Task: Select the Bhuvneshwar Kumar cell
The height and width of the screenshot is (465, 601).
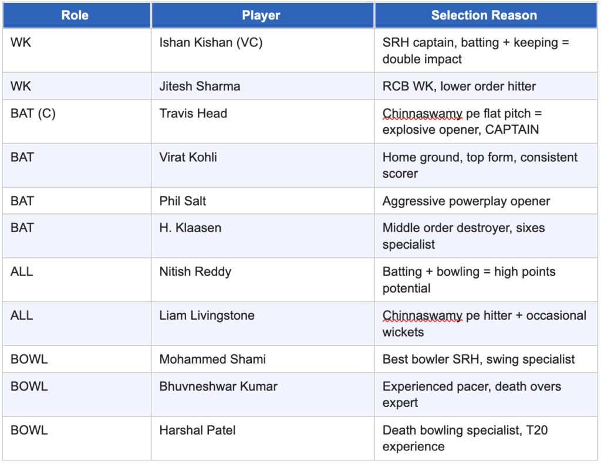Action: tap(262, 395)
